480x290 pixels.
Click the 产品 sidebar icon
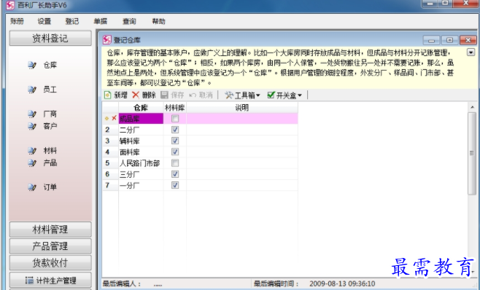pos(32,162)
